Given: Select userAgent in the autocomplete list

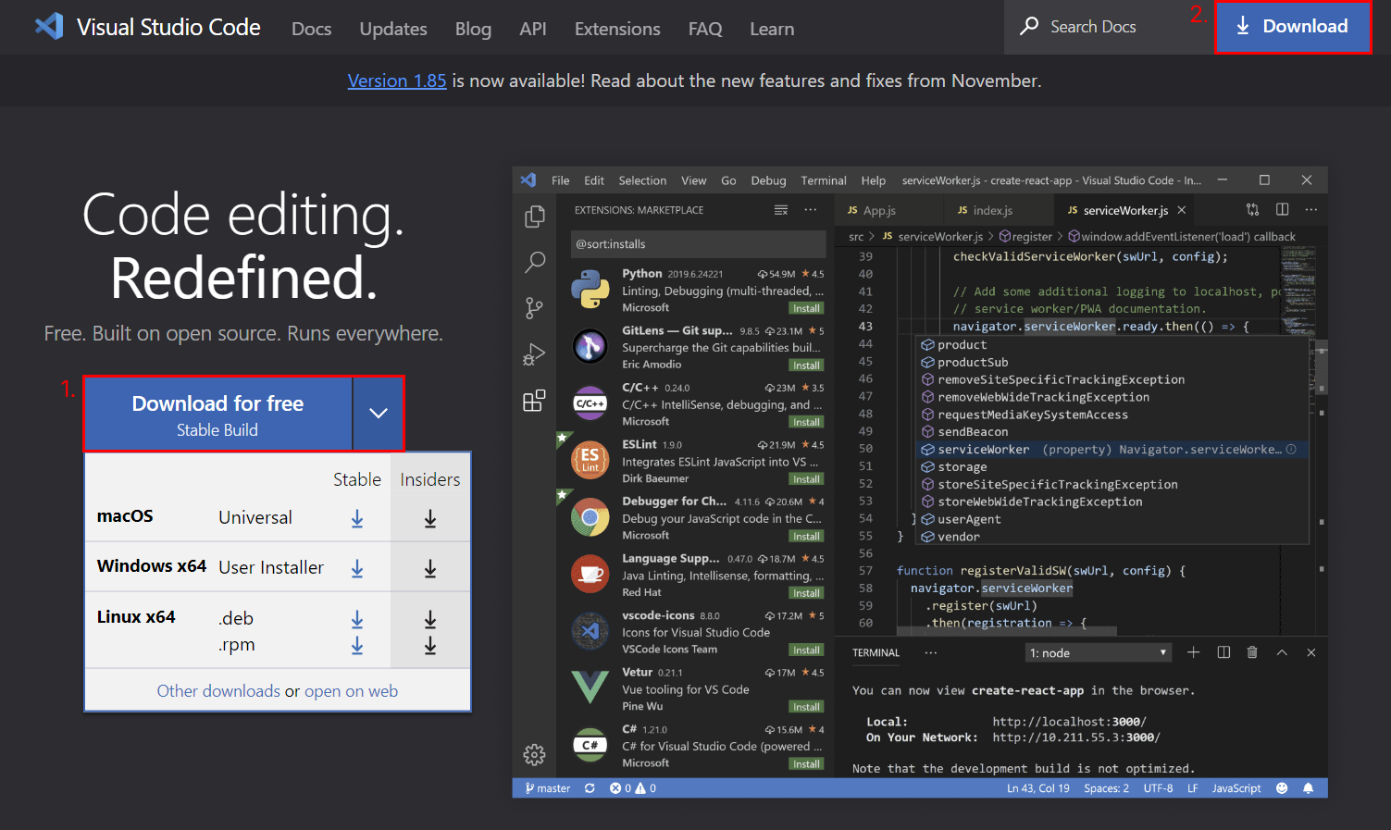Looking at the screenshot, I should (x=1112, y=519).
